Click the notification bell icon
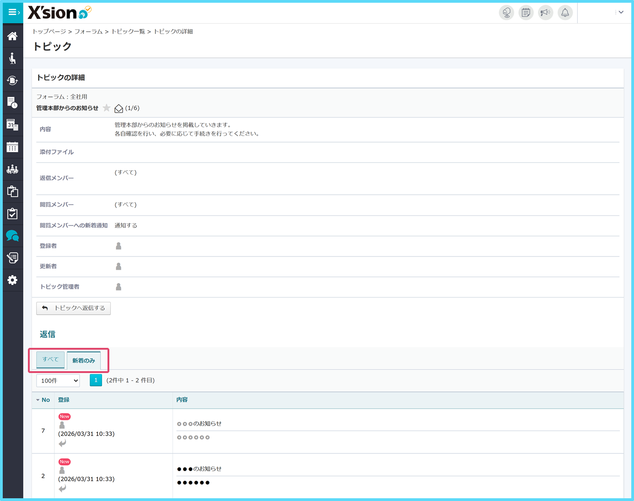The image size is (634, 501). tap(565, 12)
